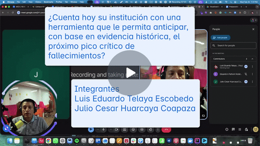Open more options for Julio Cesar Huarcaya
This screenshot has height=146, width=260.
[x=252, y=82]
